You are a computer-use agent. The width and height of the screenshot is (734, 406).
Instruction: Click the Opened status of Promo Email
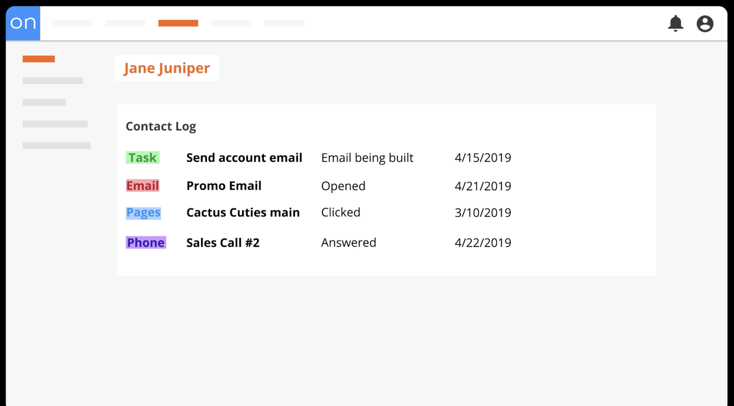tap(343, 186)
